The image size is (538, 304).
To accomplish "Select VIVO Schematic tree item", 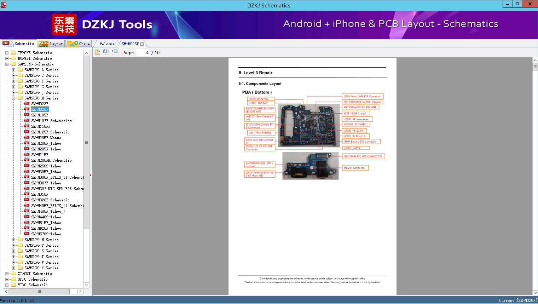I will (x=33, y=285).
